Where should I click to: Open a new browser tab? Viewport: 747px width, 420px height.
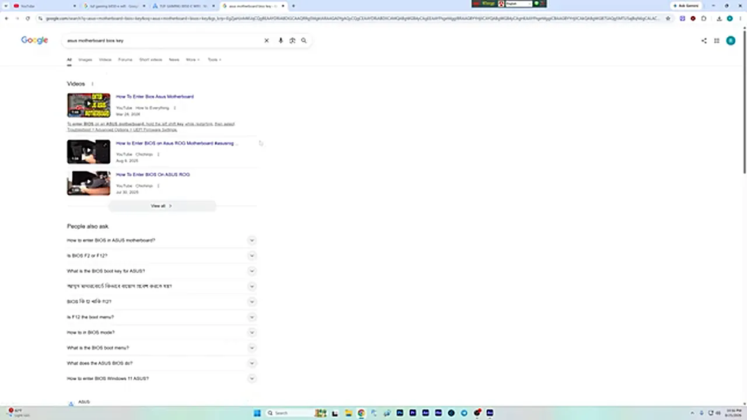(293, 6)
